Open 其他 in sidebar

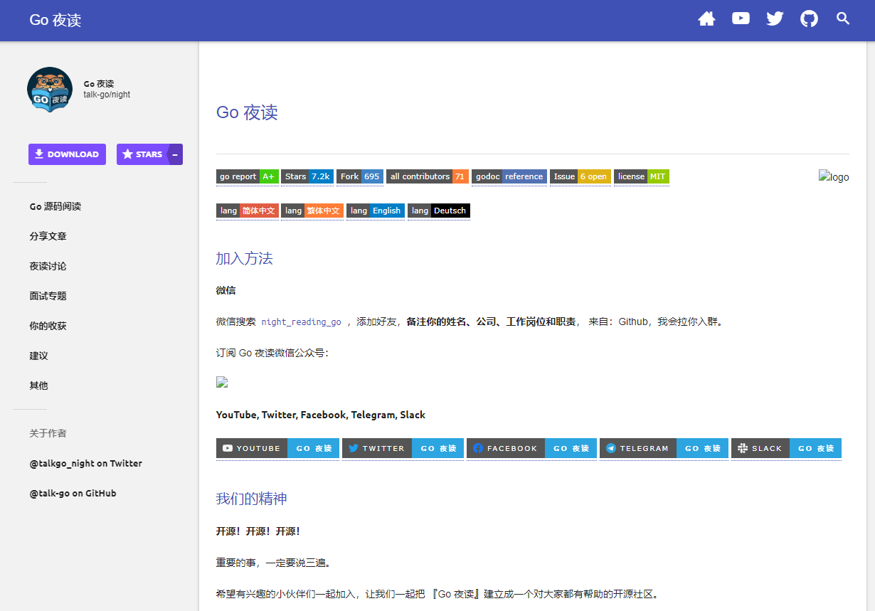38,386
